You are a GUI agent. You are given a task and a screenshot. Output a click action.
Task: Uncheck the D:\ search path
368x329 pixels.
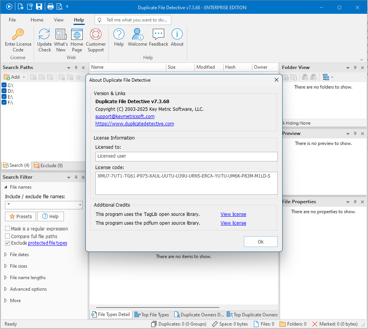click(x=4, y=91)
